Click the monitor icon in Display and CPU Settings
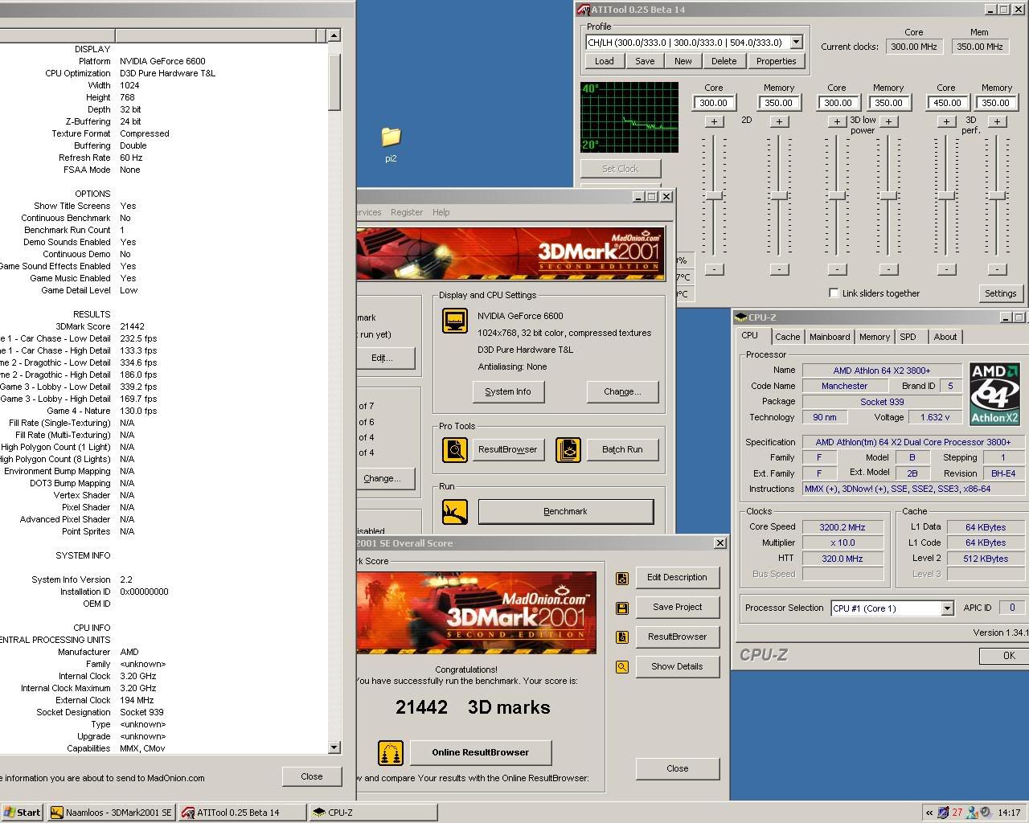1029x823 pixels. [x=455, y=321]
